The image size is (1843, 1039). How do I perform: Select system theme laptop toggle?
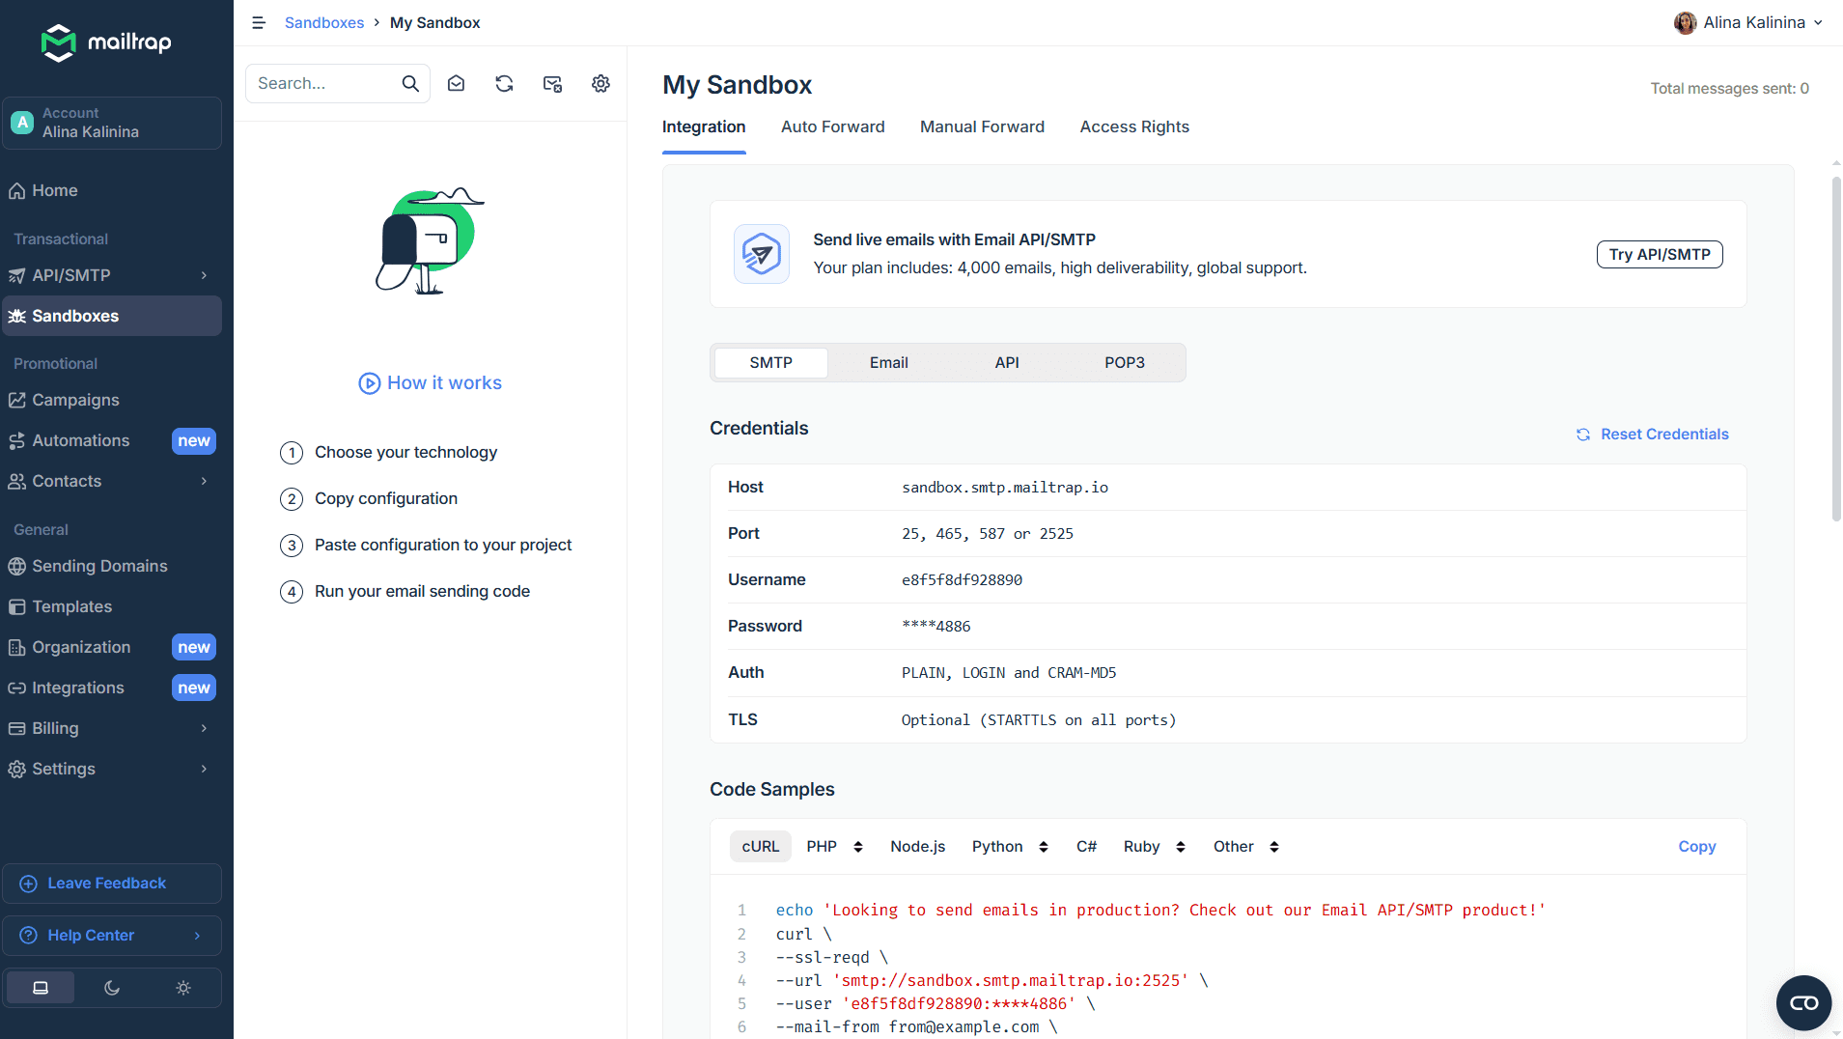[41, 988]
